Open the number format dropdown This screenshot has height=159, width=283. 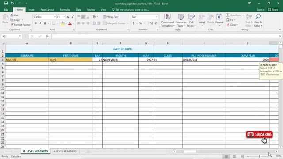[x=157, y=17]
